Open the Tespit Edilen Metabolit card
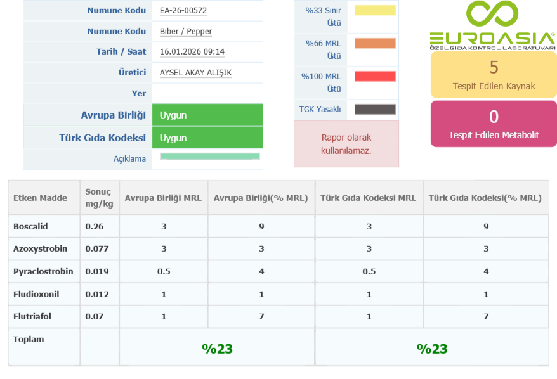Viewport: 557px width, 379px height. (494, 124)
